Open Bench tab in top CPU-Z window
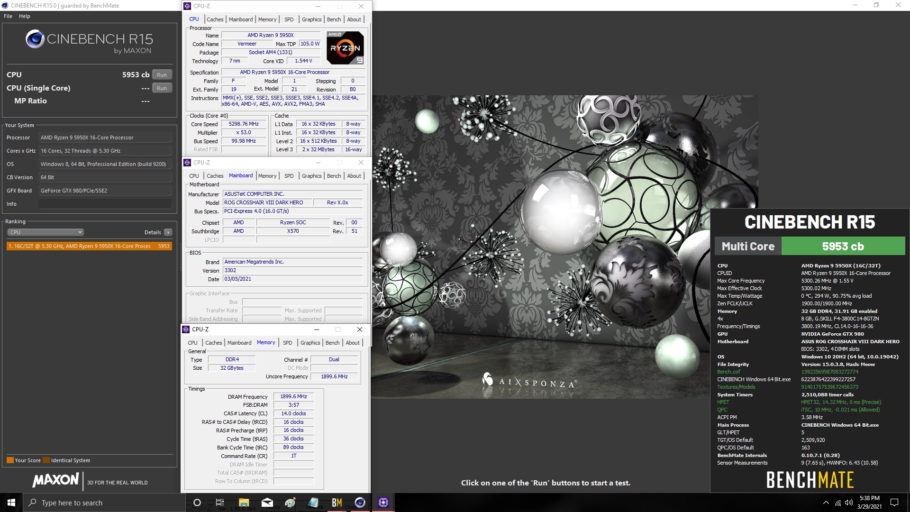 coord(334,19)
